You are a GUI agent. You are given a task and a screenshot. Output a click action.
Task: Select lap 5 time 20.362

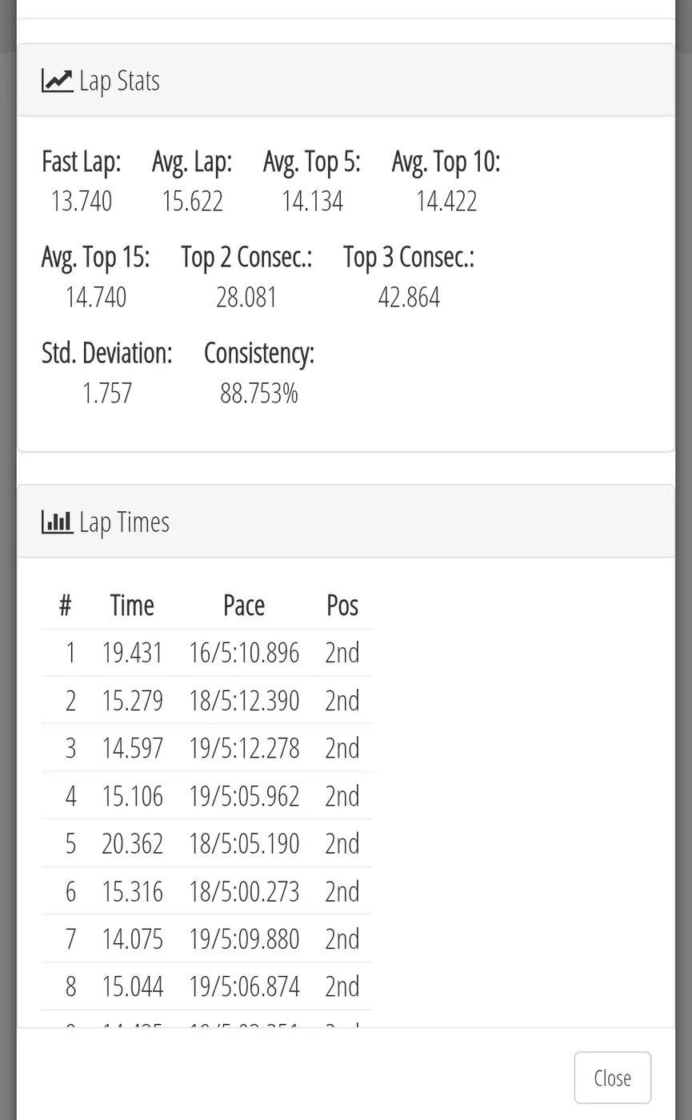[x=132, y=843]
